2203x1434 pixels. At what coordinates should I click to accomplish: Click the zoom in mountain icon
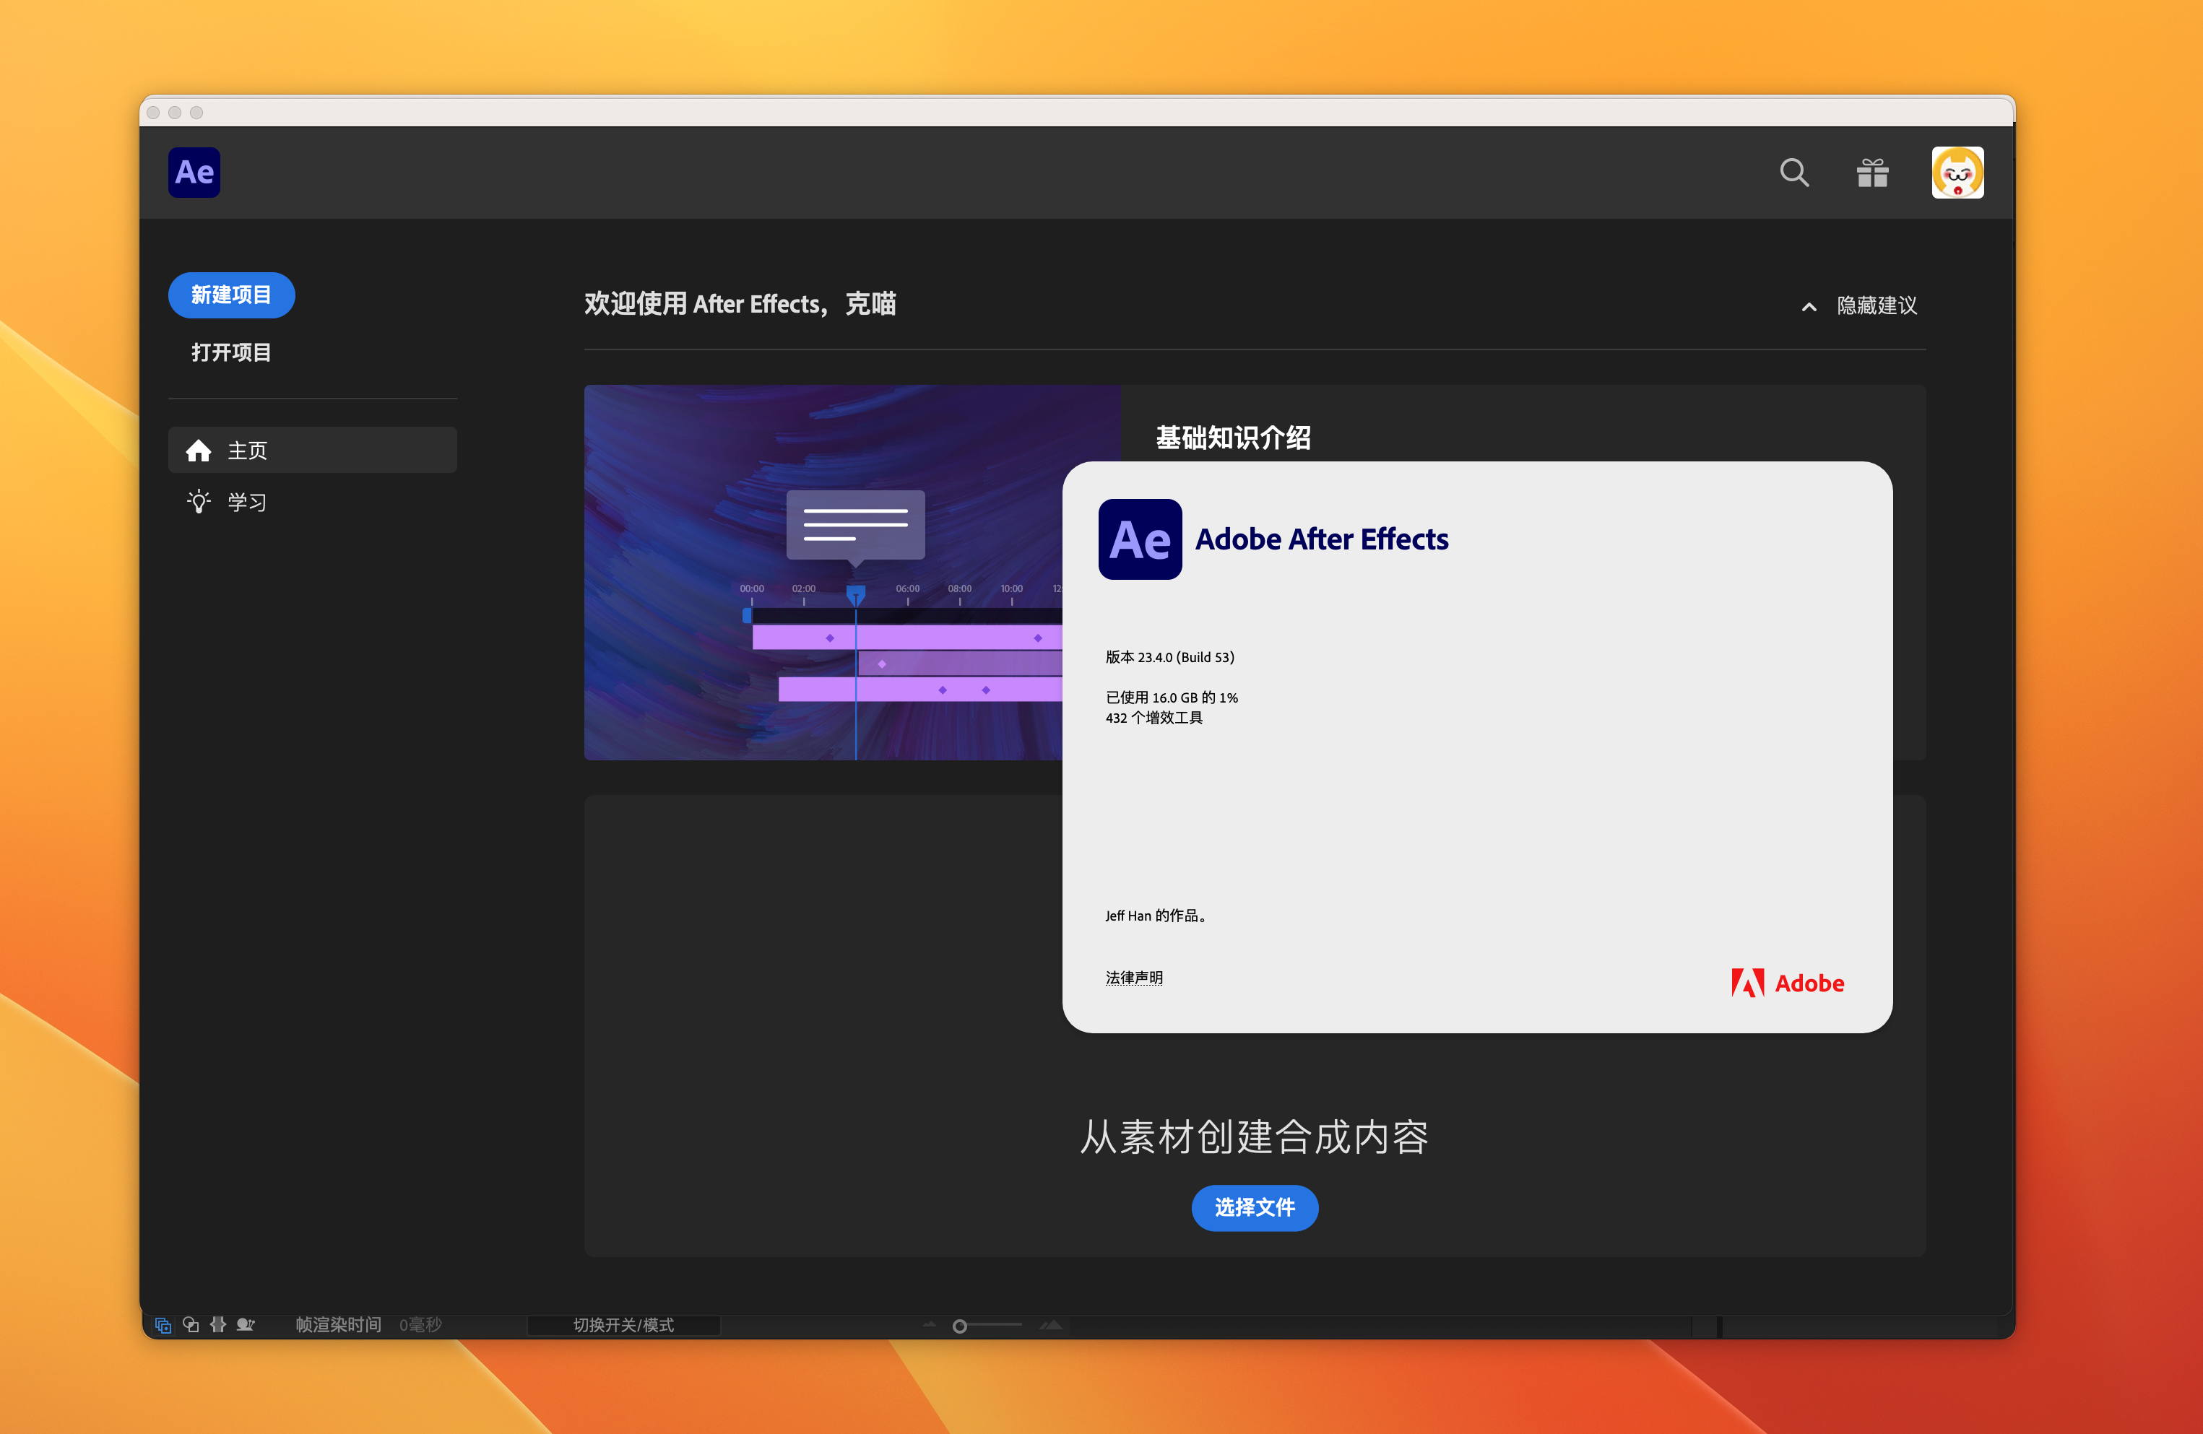pos(1051,1325)
